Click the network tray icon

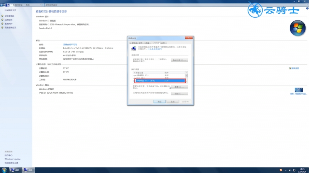point(294,170)
